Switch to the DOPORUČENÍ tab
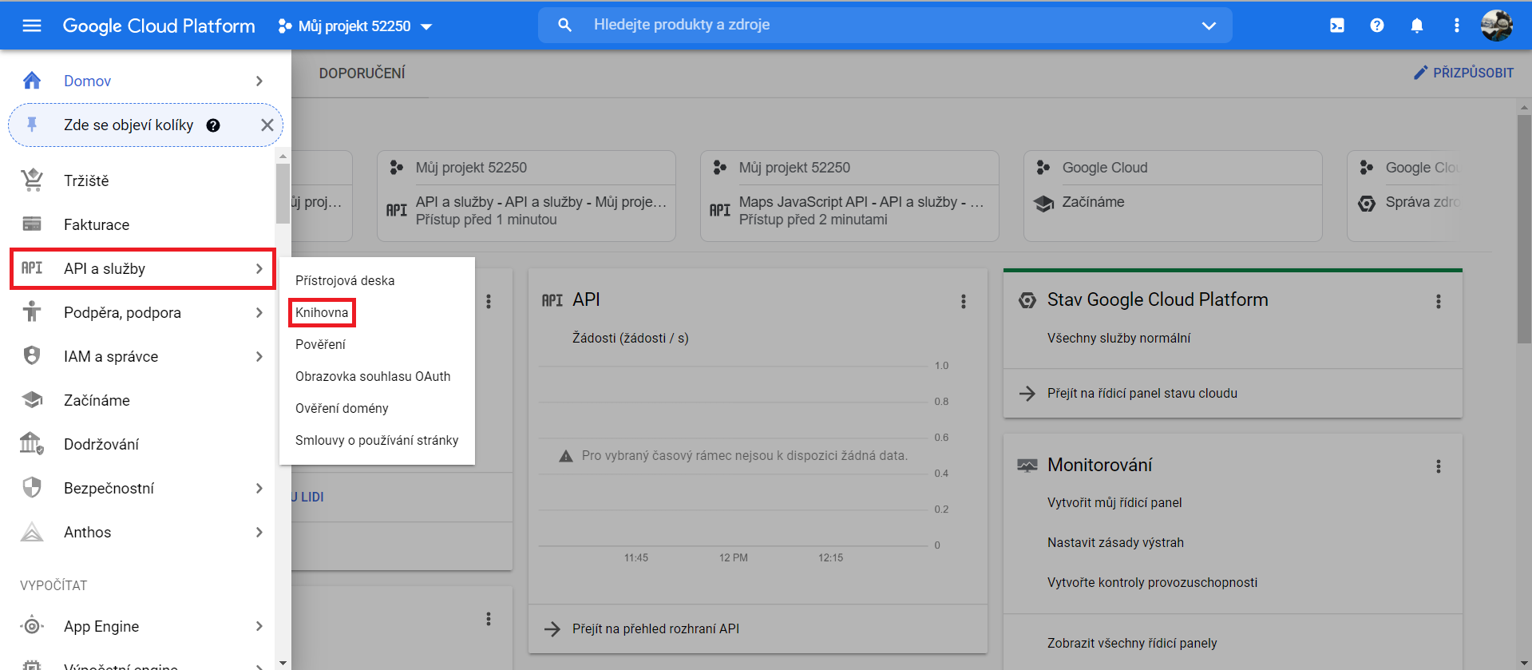The image size is (1532, 670). [x=362, y=73]
